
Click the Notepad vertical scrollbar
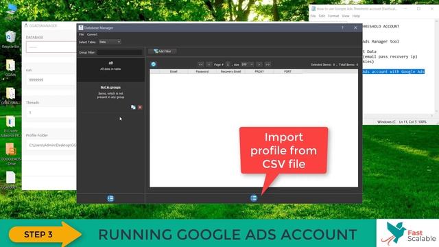(x=437, y=66)
